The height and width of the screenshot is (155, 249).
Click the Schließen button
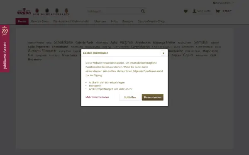[x=130, y=97]
